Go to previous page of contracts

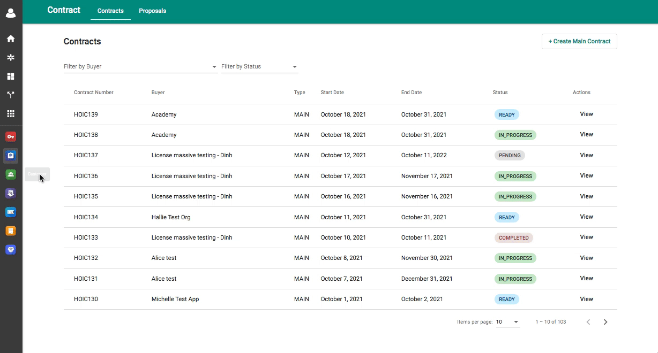coord(588,322)
